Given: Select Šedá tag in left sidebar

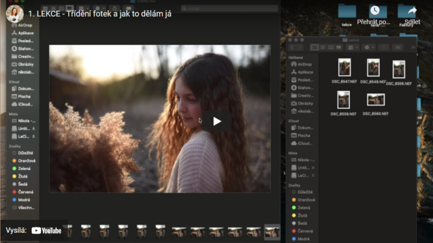Looking at the screenshot, I should click(x=20, y=184).
